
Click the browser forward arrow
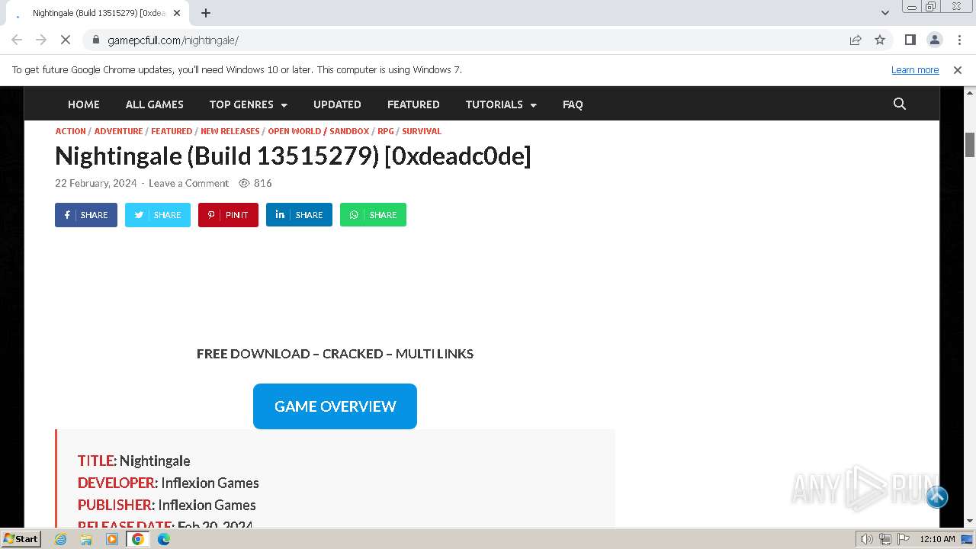pos(41,40)
